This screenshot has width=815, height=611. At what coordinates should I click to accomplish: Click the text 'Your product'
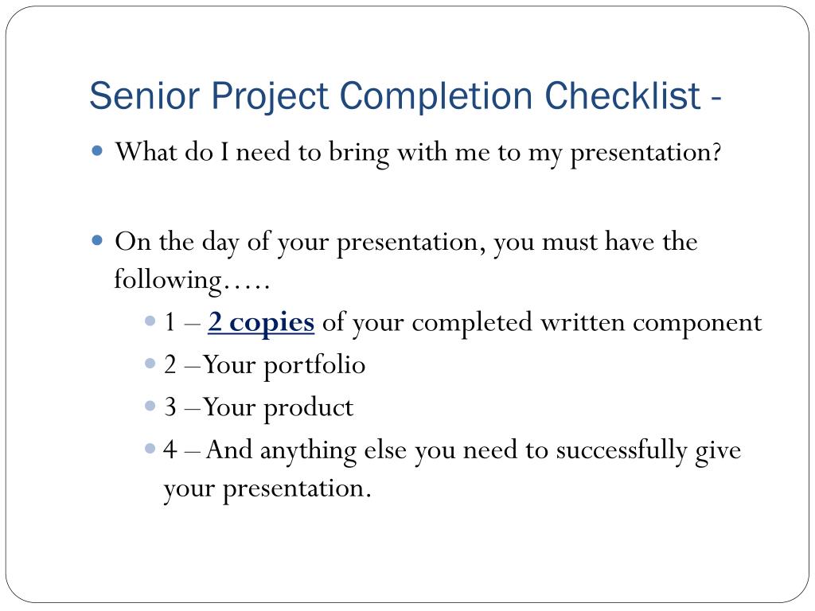point(278,408)
